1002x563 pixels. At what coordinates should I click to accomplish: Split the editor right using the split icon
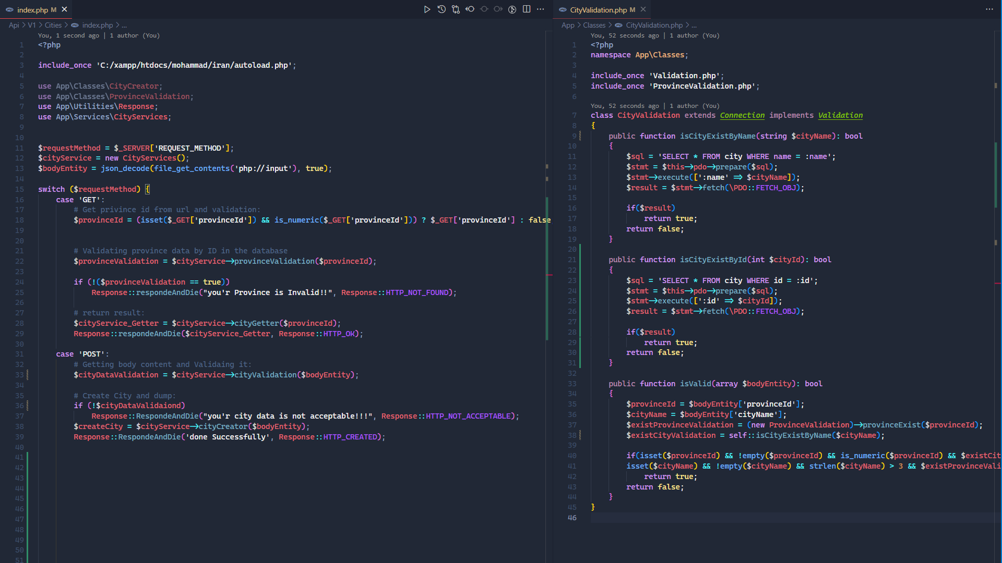pyautogui.click(x=527, y=9)
